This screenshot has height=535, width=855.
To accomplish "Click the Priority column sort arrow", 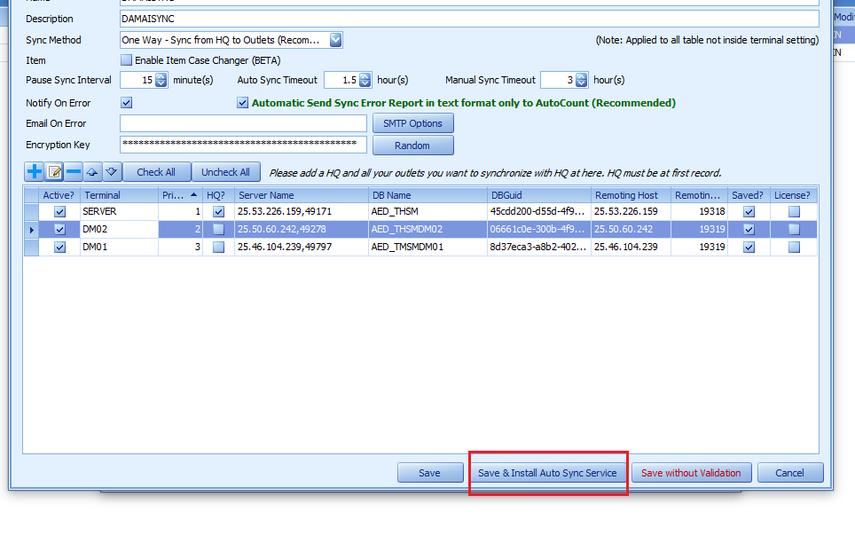I will click(193, 194).
